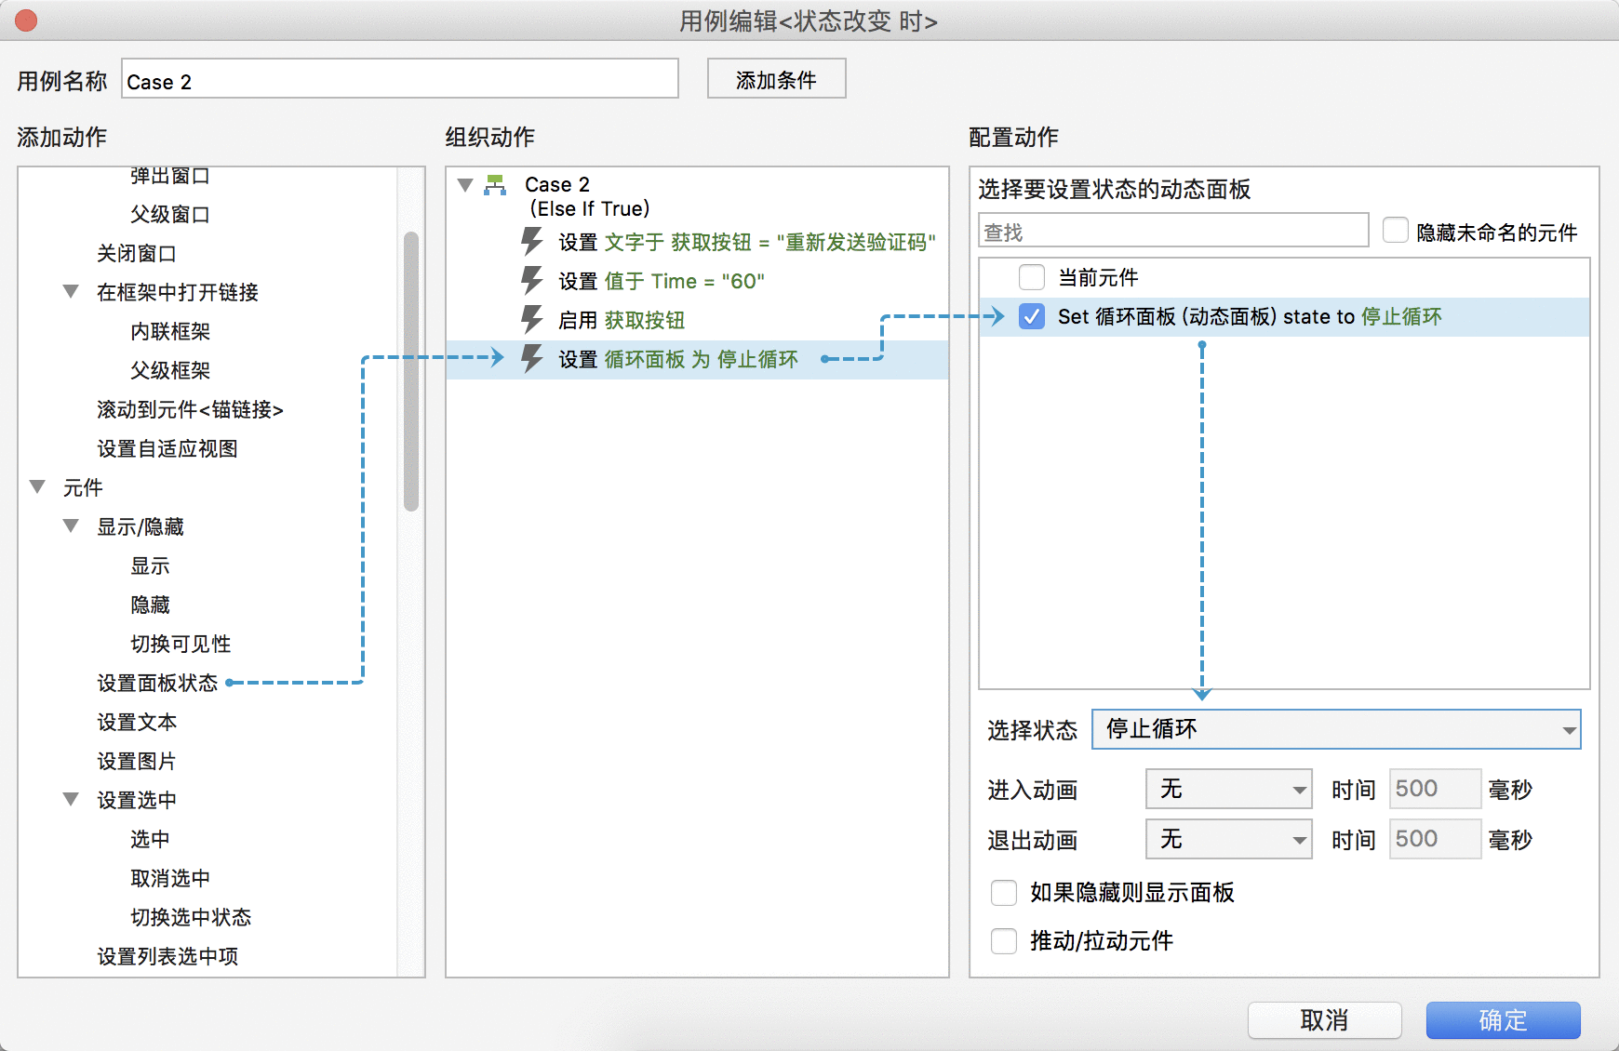This screenshot has height=1051, width=1619.
Task: Check the 当前元件 checkbox
Action: coord(1032,277)
